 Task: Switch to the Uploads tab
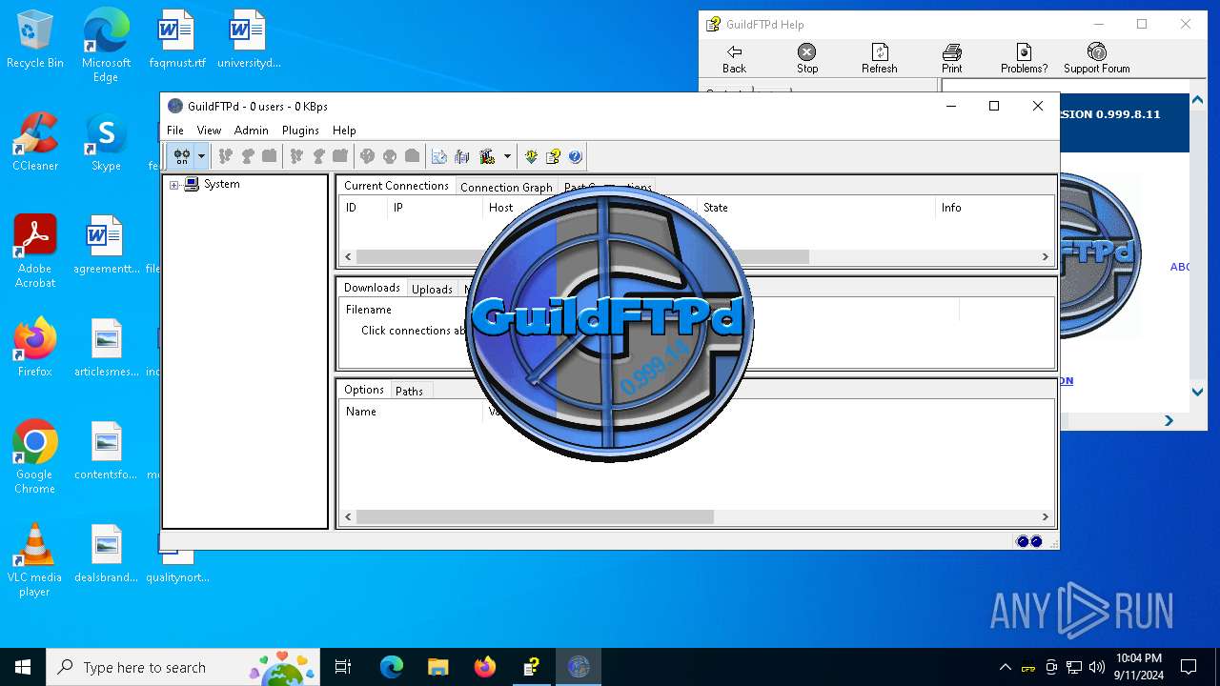point(432,290)
